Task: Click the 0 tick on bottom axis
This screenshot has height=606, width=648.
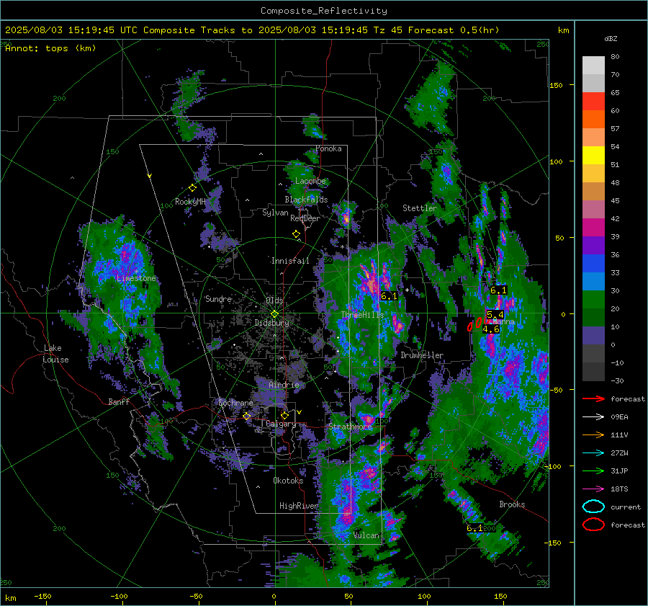Action: pyautogui.click(x=274, y=596)
